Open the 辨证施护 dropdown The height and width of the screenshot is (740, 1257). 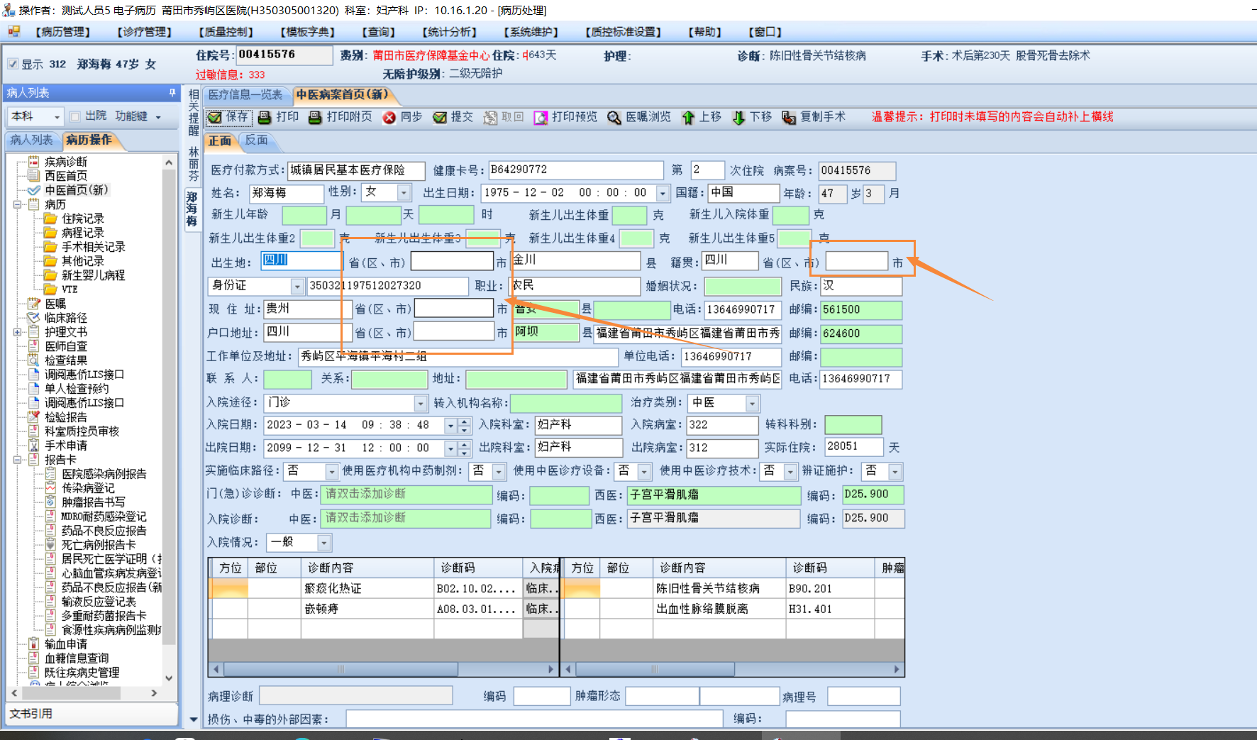click(x=895, y=471)
